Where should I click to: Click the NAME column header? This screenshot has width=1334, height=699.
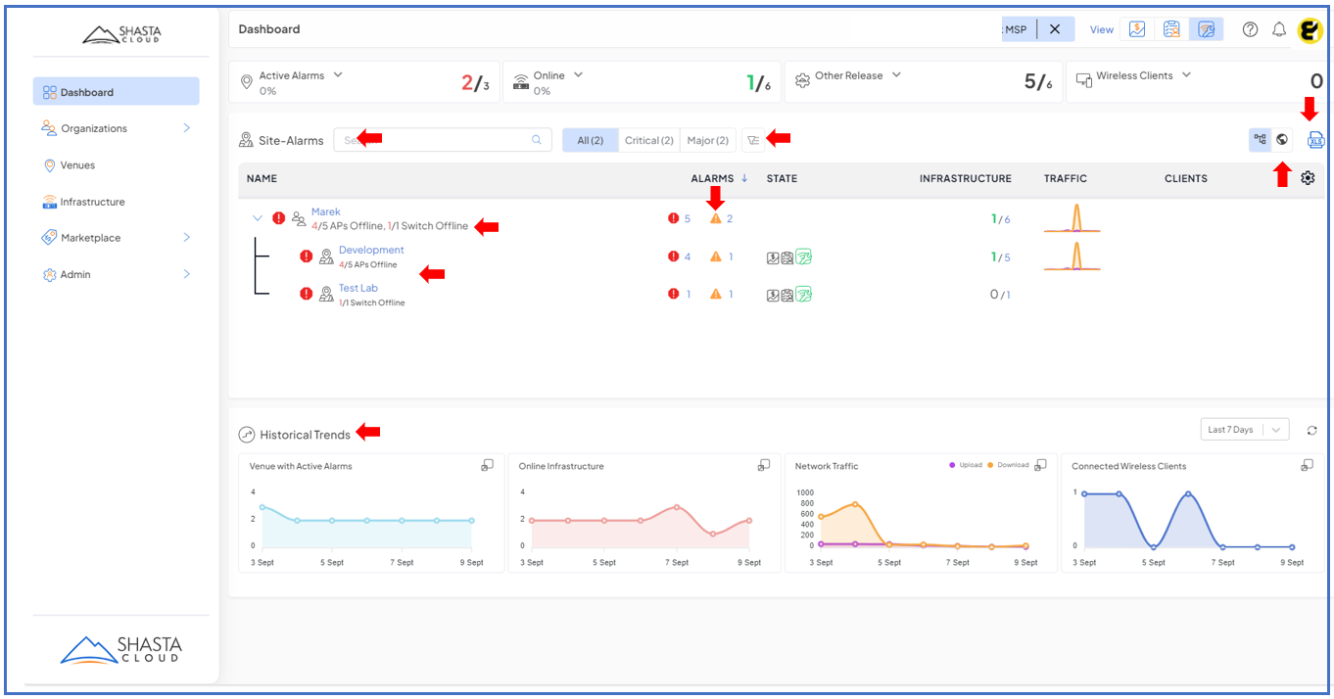(262, 178)
